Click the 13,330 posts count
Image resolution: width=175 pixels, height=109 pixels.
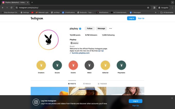coord(75,35)
